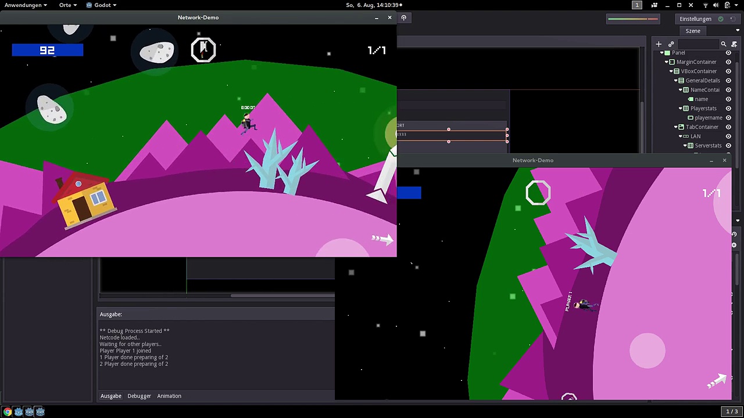Open the Orte places menu

[67, 5]
